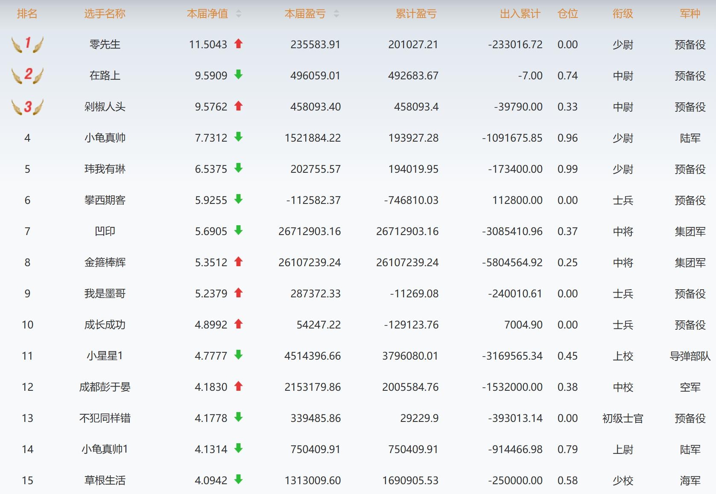
Task: Click the 导弹部队 branch cell
Action: [690, 356]
